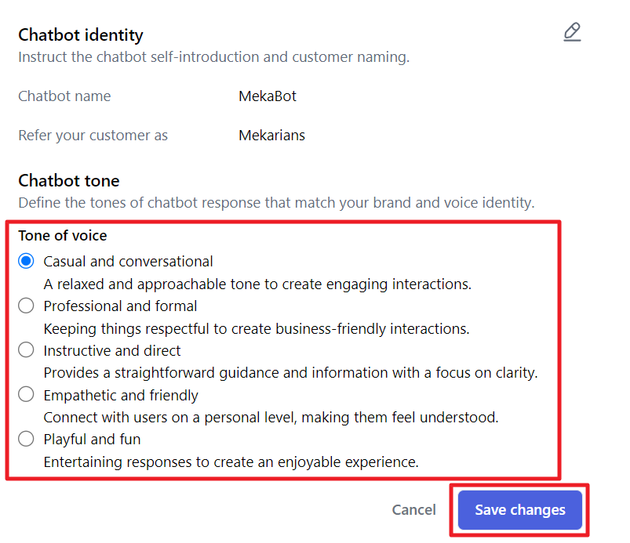Click the Entertaining responses description text
Viewport: 630px width, 543px height.
[x=231, y=462]
